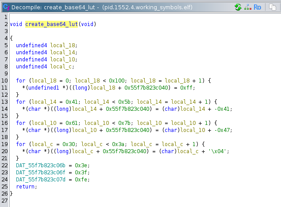Click the 0x41 initializer on line 13
This screenshot has height=207, width=281.
(x=72, y=102)
